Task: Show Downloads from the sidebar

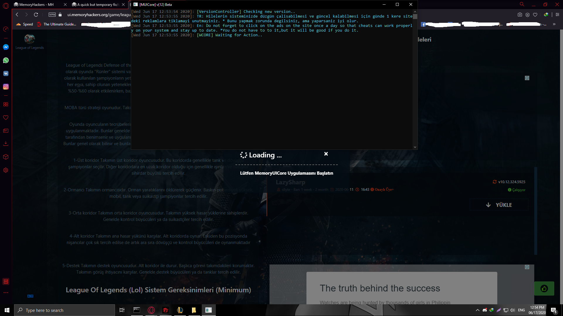Action: [6, 144]
